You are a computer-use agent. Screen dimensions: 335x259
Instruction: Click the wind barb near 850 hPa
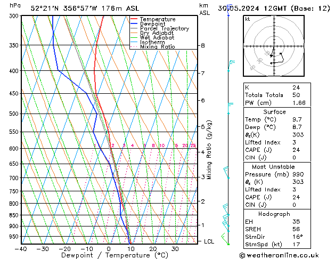226,216
